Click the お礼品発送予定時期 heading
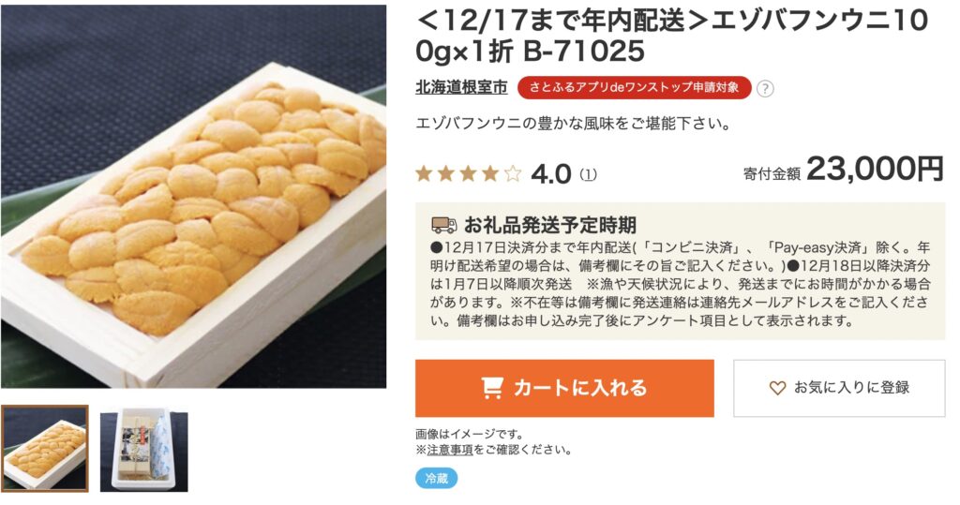The image size is (960, 505). coord(550,225)
